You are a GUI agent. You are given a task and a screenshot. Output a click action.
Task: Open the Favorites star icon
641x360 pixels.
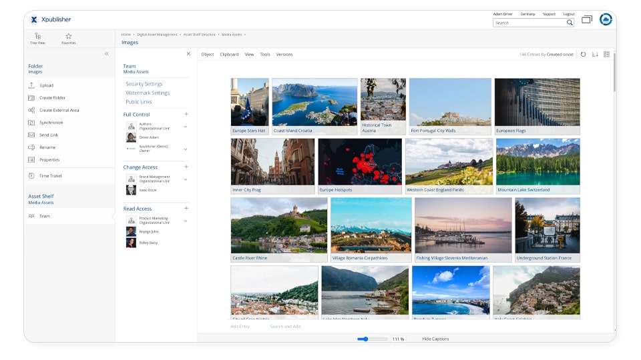coord(69,36)
